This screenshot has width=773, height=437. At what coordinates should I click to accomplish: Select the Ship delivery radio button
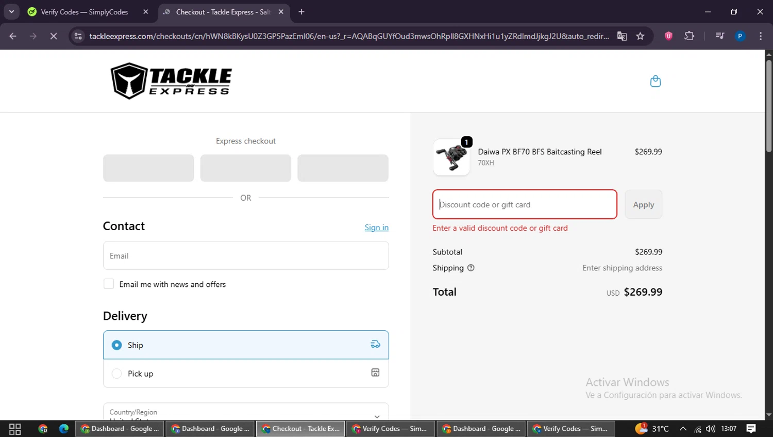(117, 345)
